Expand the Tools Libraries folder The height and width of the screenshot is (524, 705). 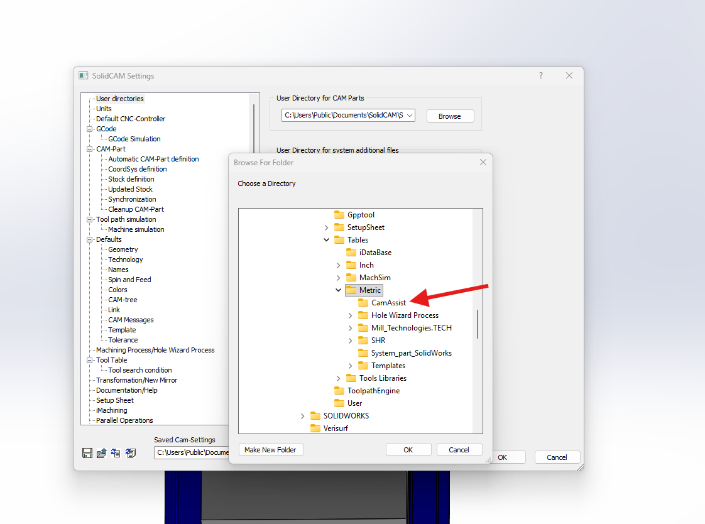(x=338, y=379)
